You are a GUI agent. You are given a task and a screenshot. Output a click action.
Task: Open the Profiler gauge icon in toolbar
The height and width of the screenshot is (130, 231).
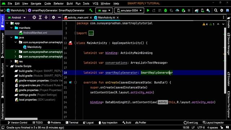click(177, 10)
